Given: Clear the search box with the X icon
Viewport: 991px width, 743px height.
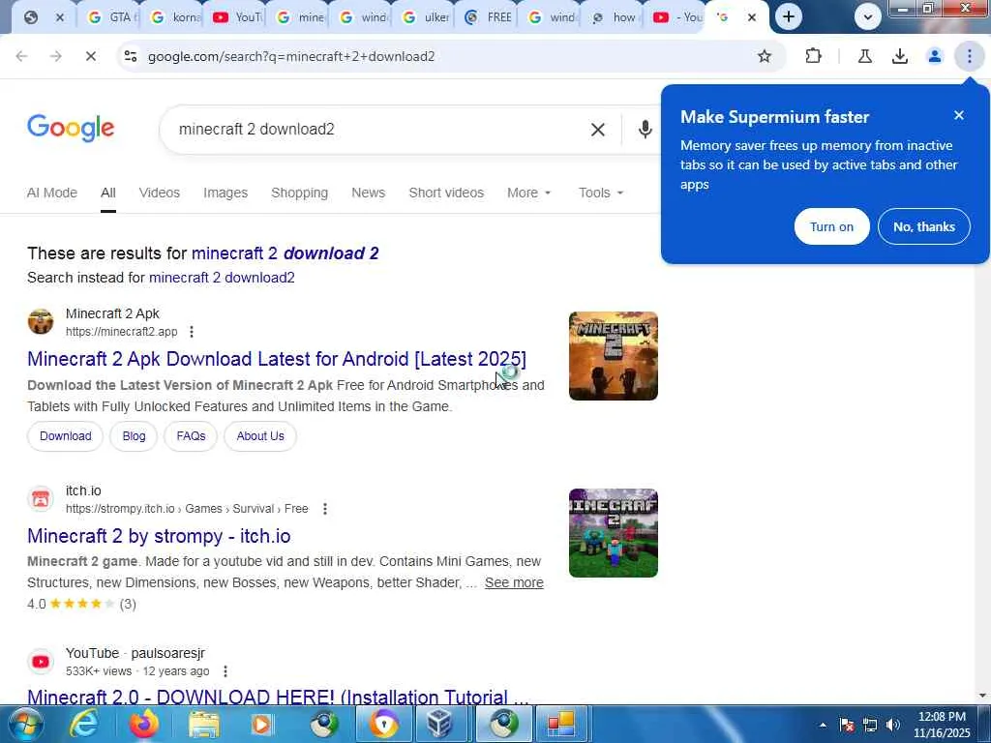Looking at the screenshot, I should coord(597,130).
